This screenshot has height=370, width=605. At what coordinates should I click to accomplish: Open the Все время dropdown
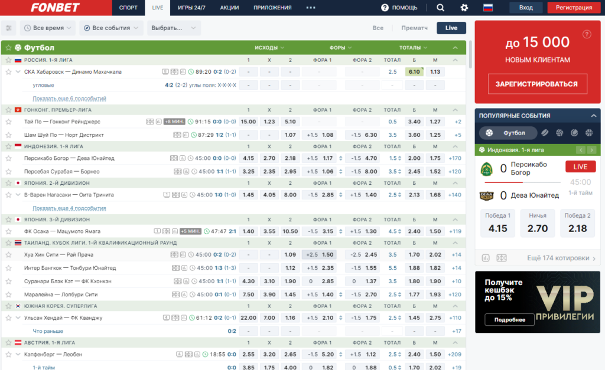pos(47,28)
